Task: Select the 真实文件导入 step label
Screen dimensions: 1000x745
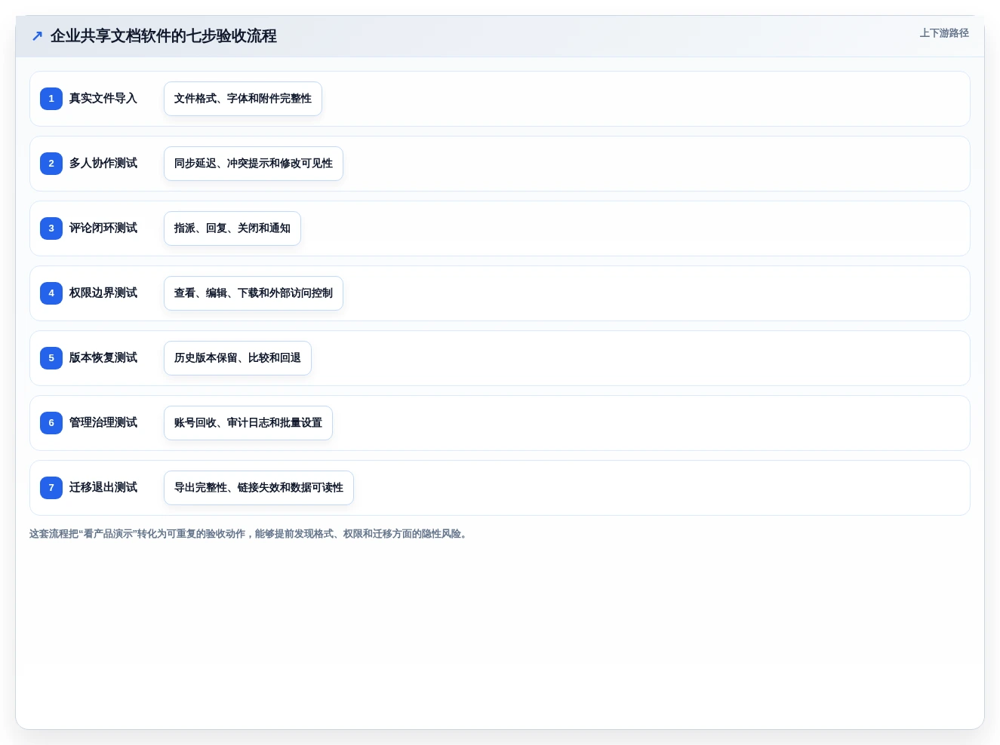Action: [x=103, y=99]
